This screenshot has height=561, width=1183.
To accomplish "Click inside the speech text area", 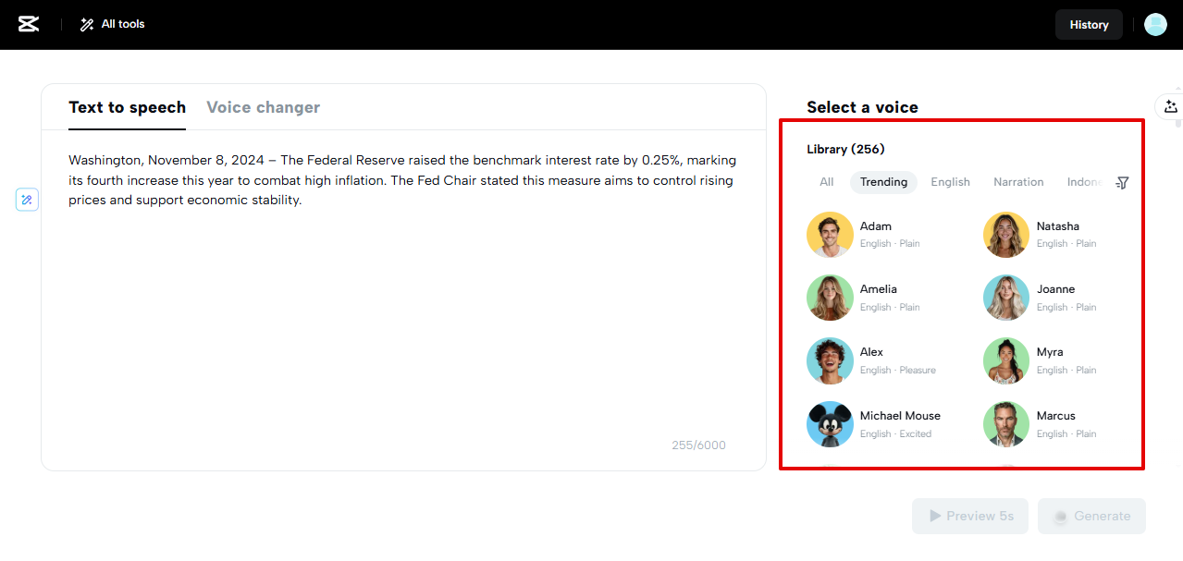I will tap(403, 305).
